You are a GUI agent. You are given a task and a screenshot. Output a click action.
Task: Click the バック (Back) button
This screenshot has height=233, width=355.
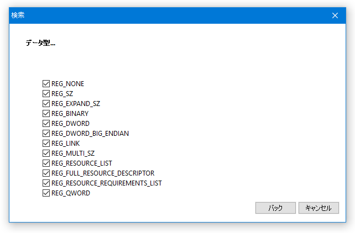tap(275, 208)
